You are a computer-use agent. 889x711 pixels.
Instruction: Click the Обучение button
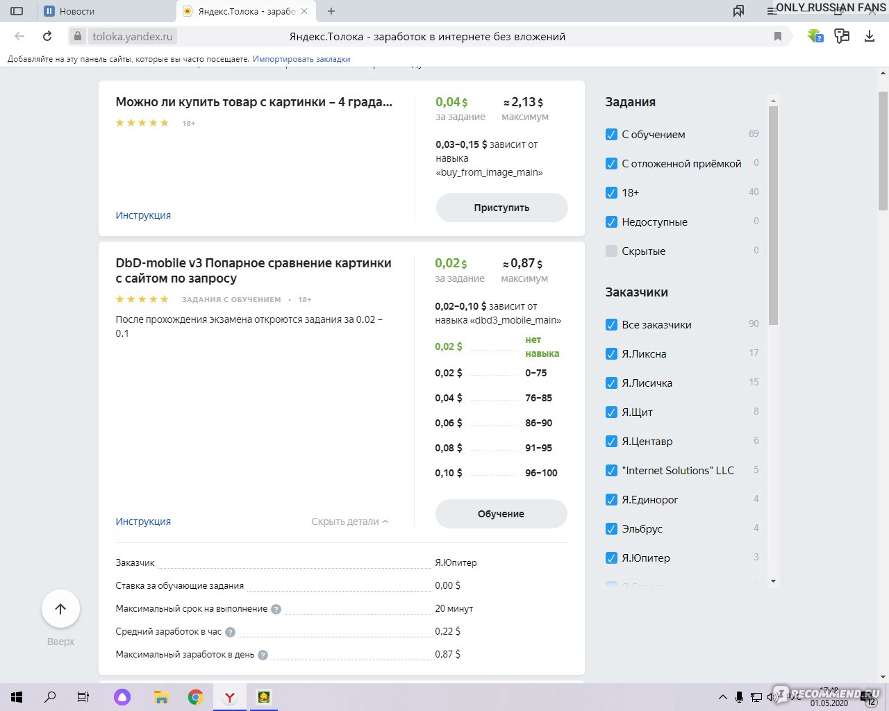(x=501, y=514)
